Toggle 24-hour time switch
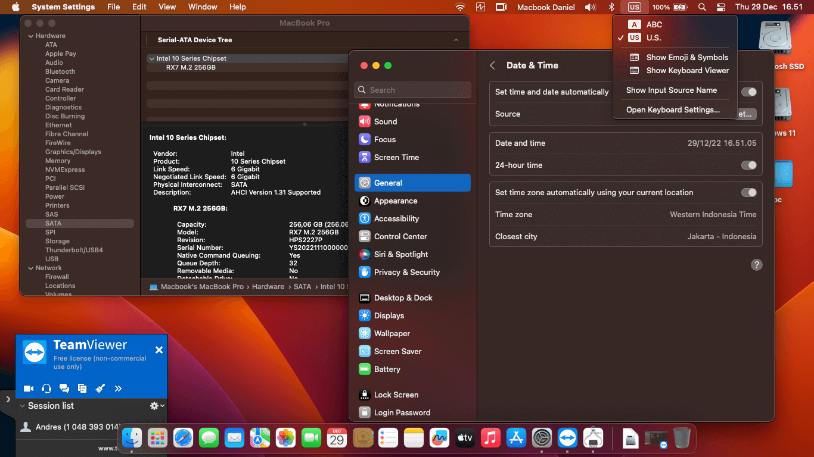Viewport: 814px width, 457px height. coord(748,165)
